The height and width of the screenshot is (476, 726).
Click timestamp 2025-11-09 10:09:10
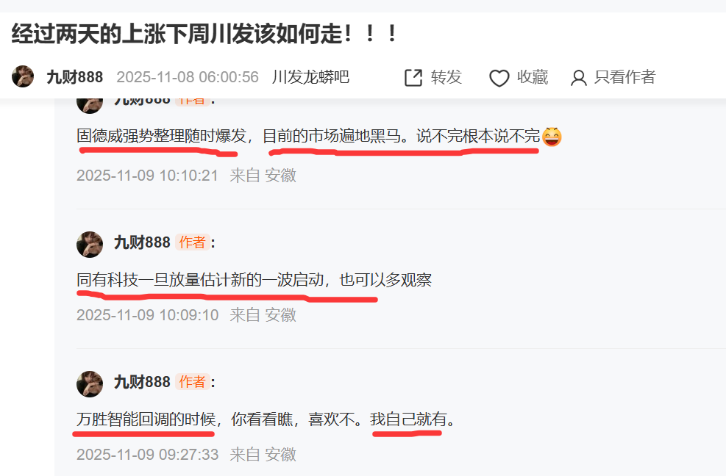147,315
